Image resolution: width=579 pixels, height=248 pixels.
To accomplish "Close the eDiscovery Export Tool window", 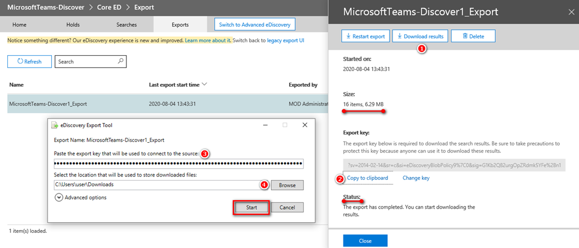I will click(x=305, y=125).
